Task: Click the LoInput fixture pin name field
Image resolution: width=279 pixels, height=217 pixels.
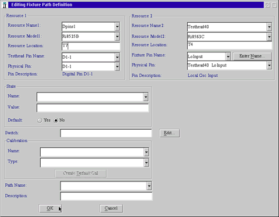Action: click(206, 56)
